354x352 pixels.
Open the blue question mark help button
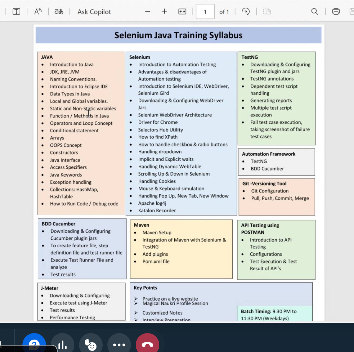(x=34, y=344)
